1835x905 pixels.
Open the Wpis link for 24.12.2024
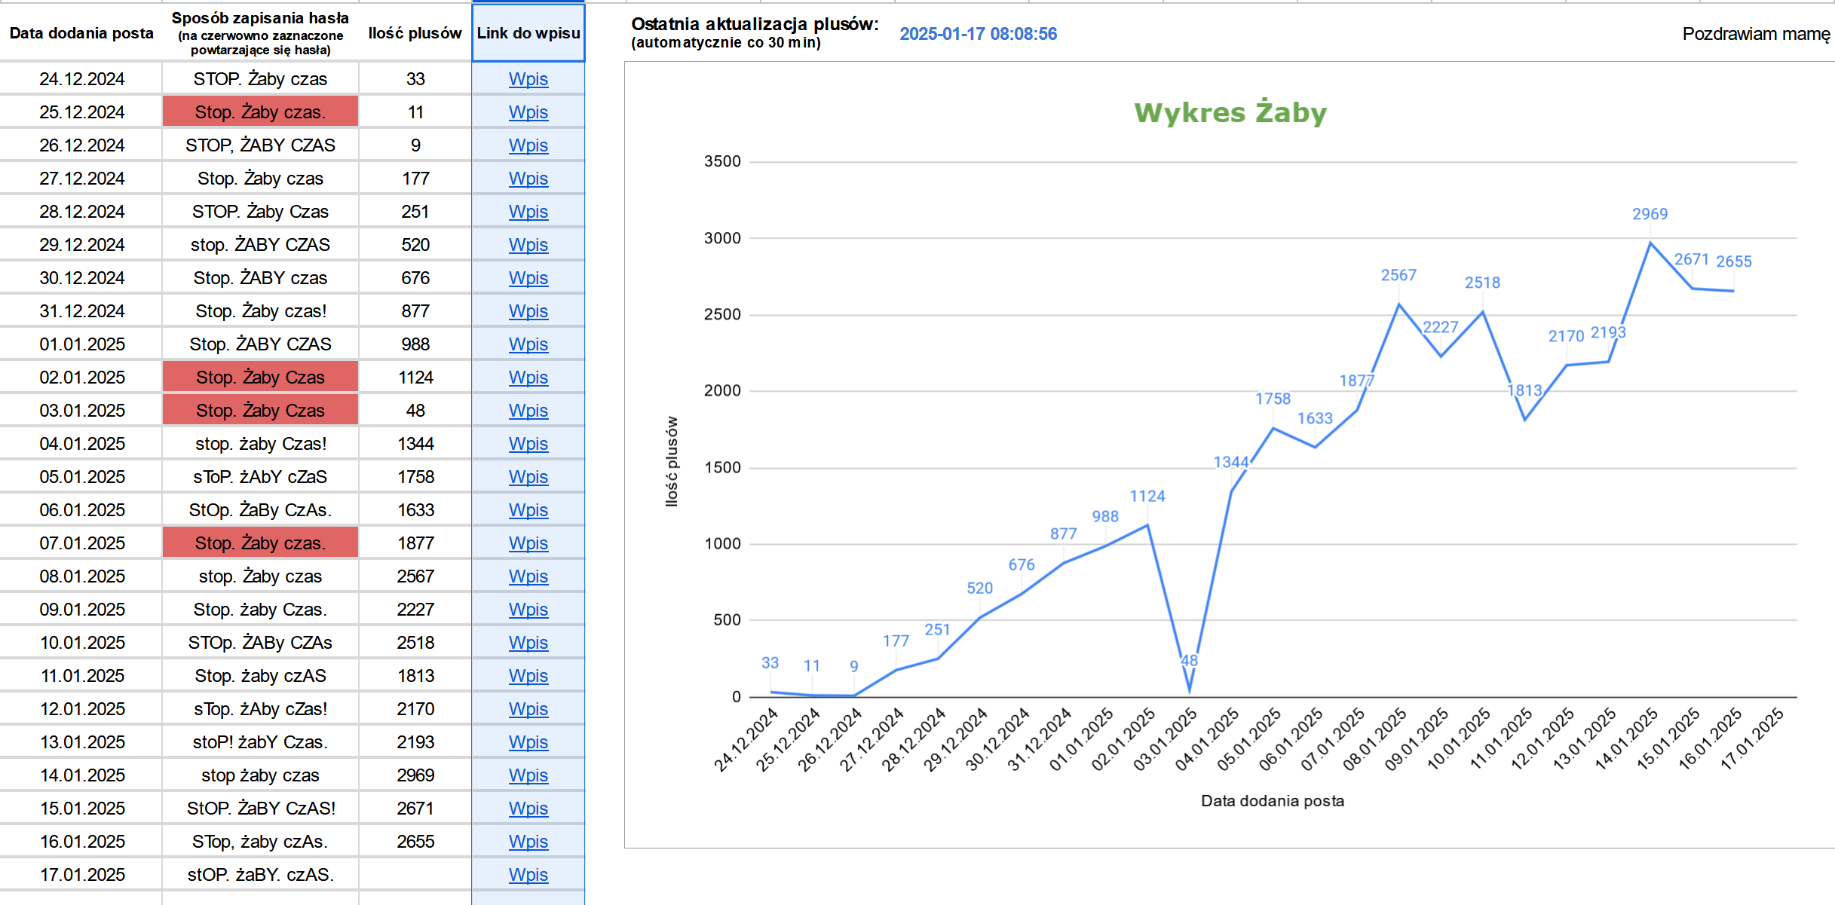tap(528, 79)
